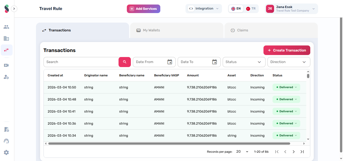Open the user settings sidebar icon
The width and height of the screenshot is (343, 161).
[6, 77]
